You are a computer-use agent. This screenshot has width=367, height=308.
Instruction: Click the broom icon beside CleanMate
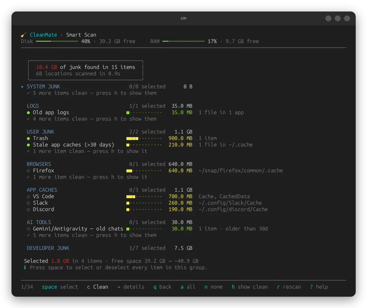[x=24, y=35]
